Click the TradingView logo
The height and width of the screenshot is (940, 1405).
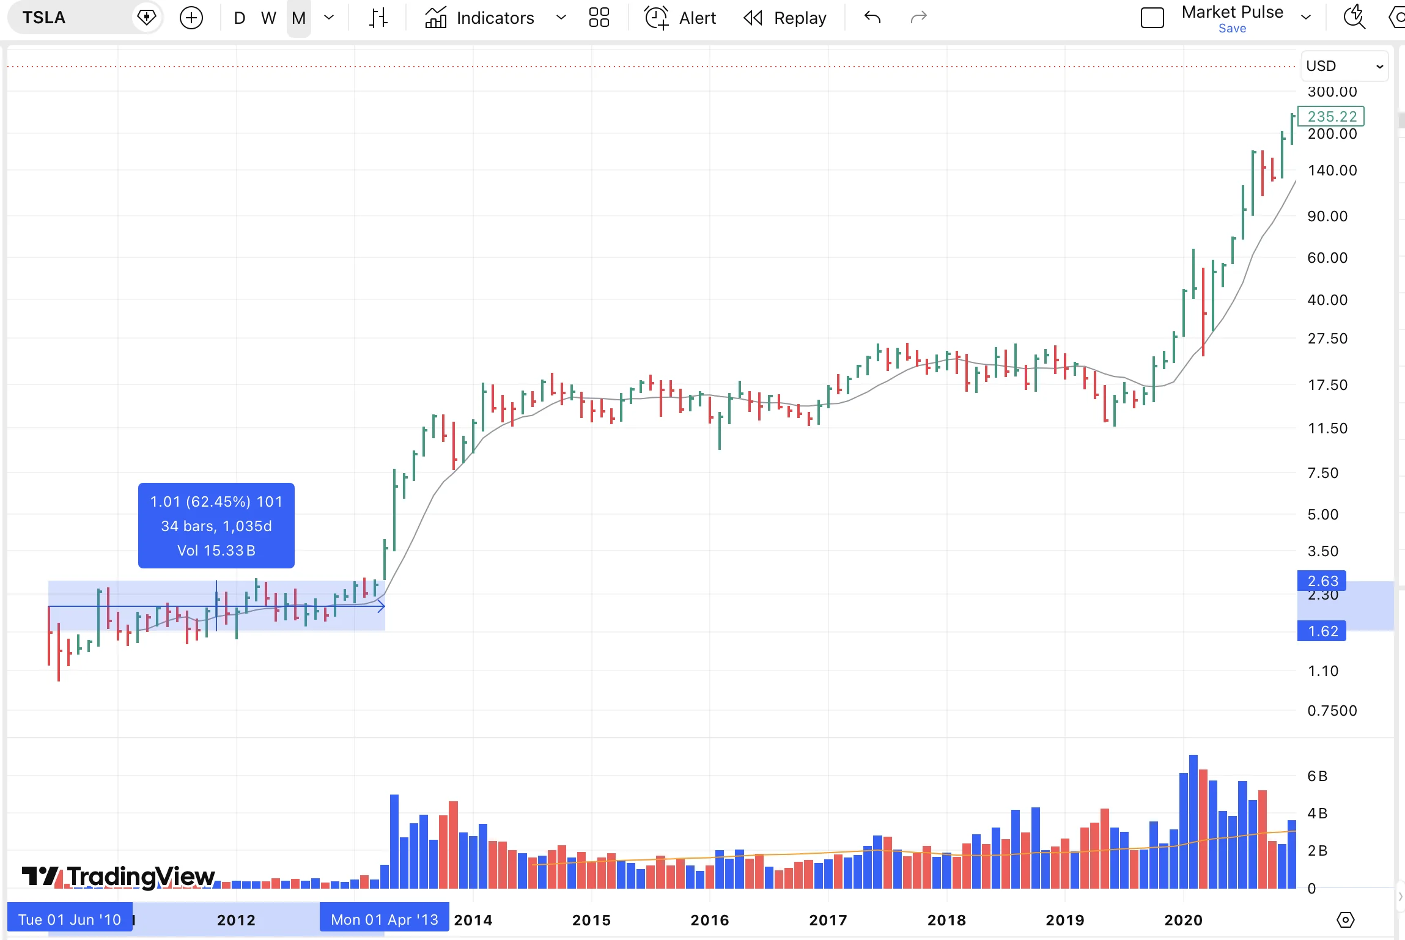click(x=119, y=876)
